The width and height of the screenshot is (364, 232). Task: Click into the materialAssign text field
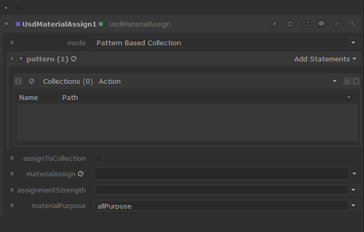point(221,174)
